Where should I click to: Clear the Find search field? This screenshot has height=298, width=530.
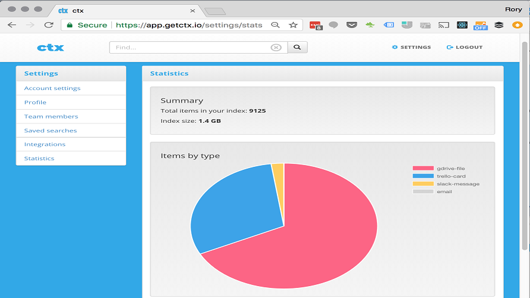(x=276, y=48)
